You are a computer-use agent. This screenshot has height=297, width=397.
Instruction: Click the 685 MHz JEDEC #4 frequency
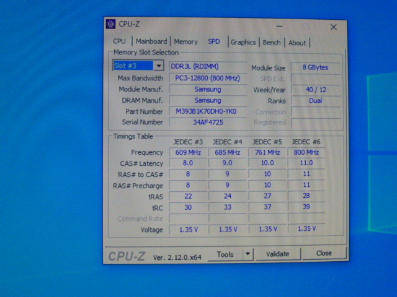228,152
